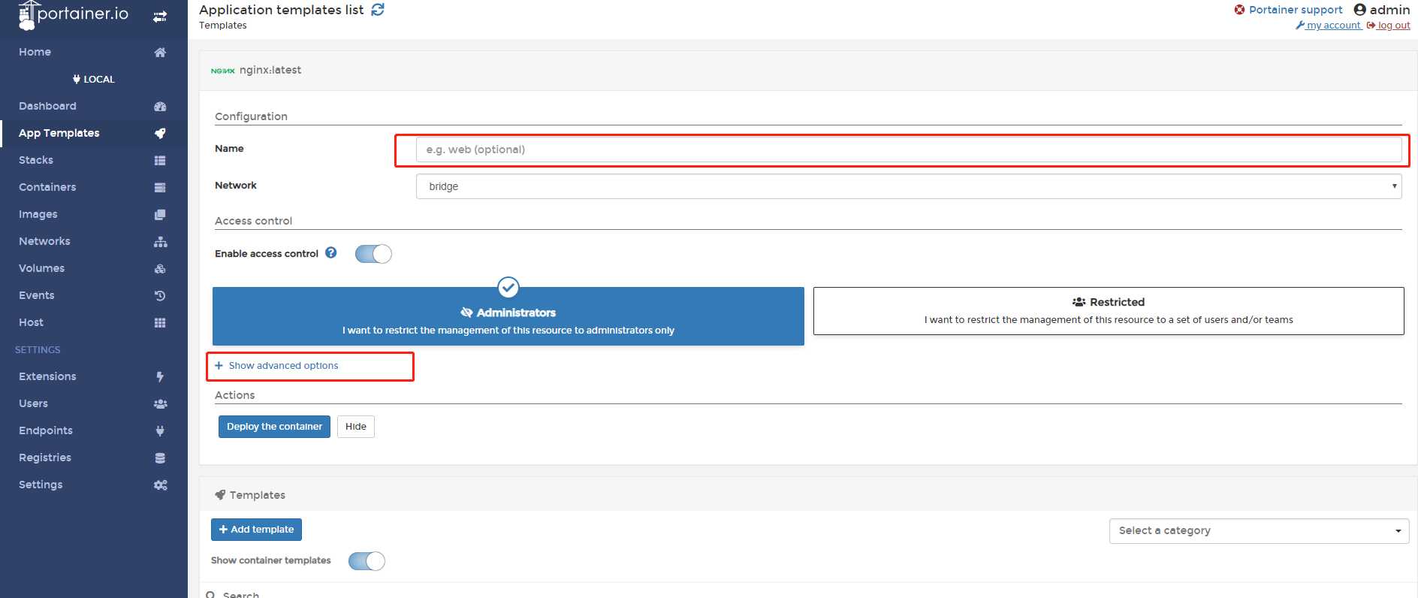Click the Templates breadcrumb text
1418x598 pixels.
[x=222, y=26]
